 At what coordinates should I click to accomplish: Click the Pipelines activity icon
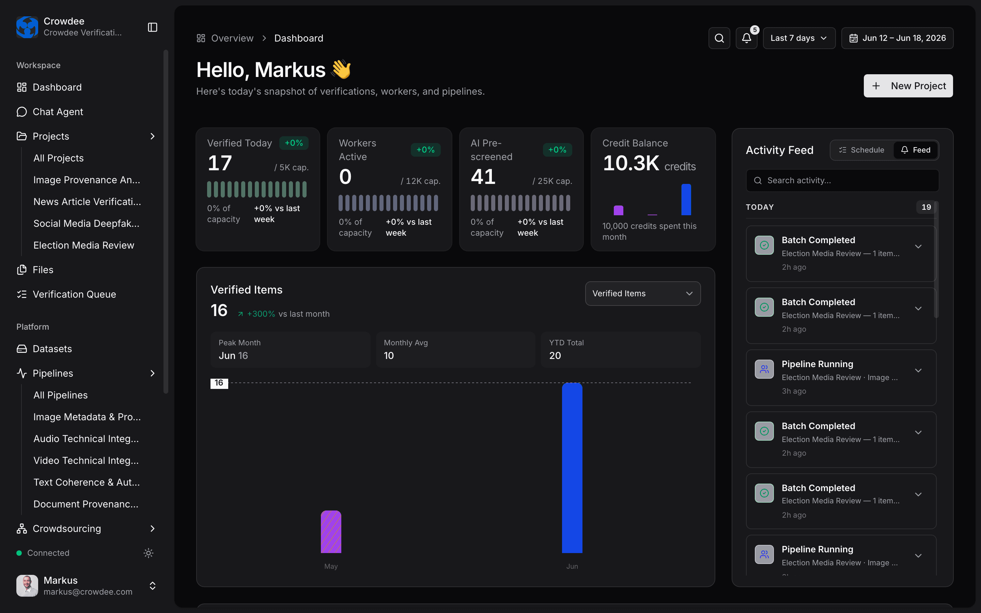coord(21,373)
